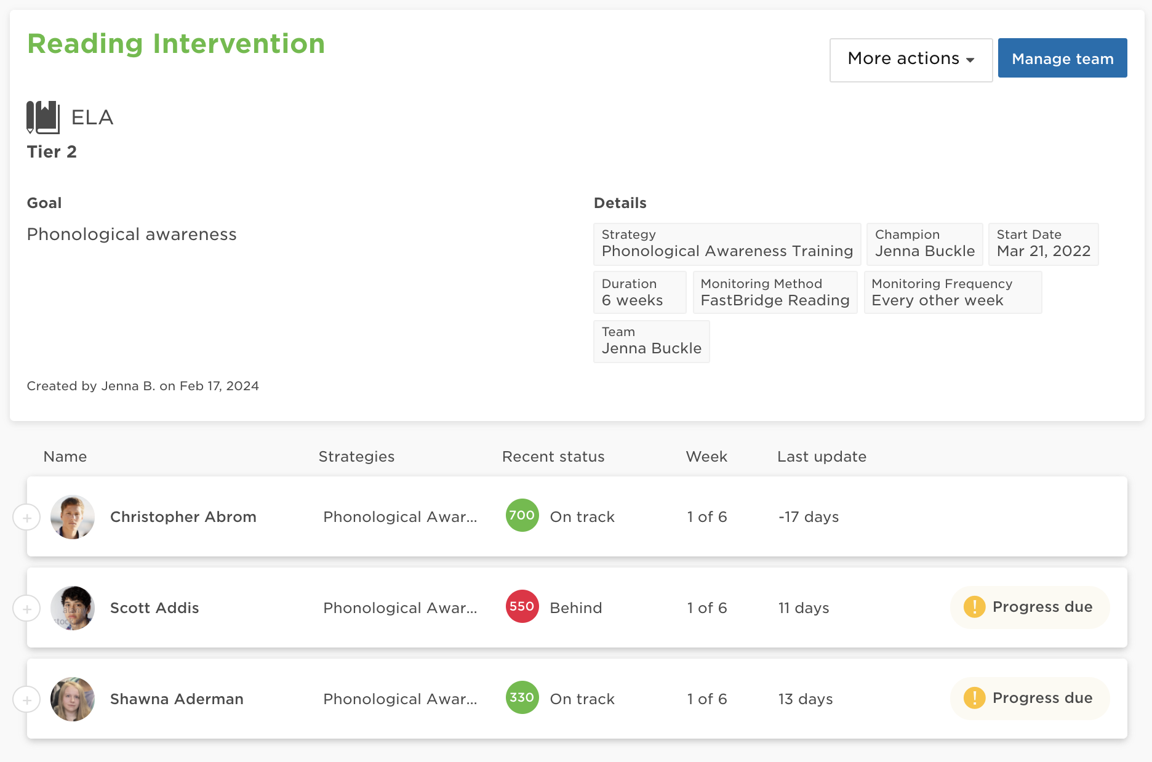Select Christopher Abrom's name
Viewport: 1152px width, 762px height.
coord(183,517)
